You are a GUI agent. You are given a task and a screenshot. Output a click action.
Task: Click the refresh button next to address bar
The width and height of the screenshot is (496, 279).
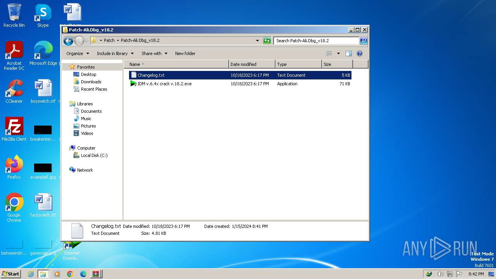267,40
